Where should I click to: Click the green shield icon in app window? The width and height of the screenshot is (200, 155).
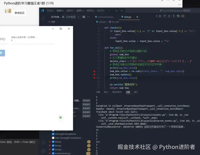click(61, 117)
